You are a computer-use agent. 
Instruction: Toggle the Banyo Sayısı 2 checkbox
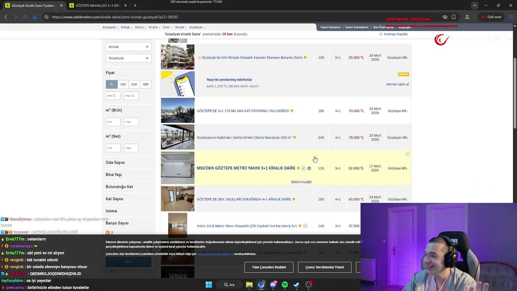(x=108, y=232)
